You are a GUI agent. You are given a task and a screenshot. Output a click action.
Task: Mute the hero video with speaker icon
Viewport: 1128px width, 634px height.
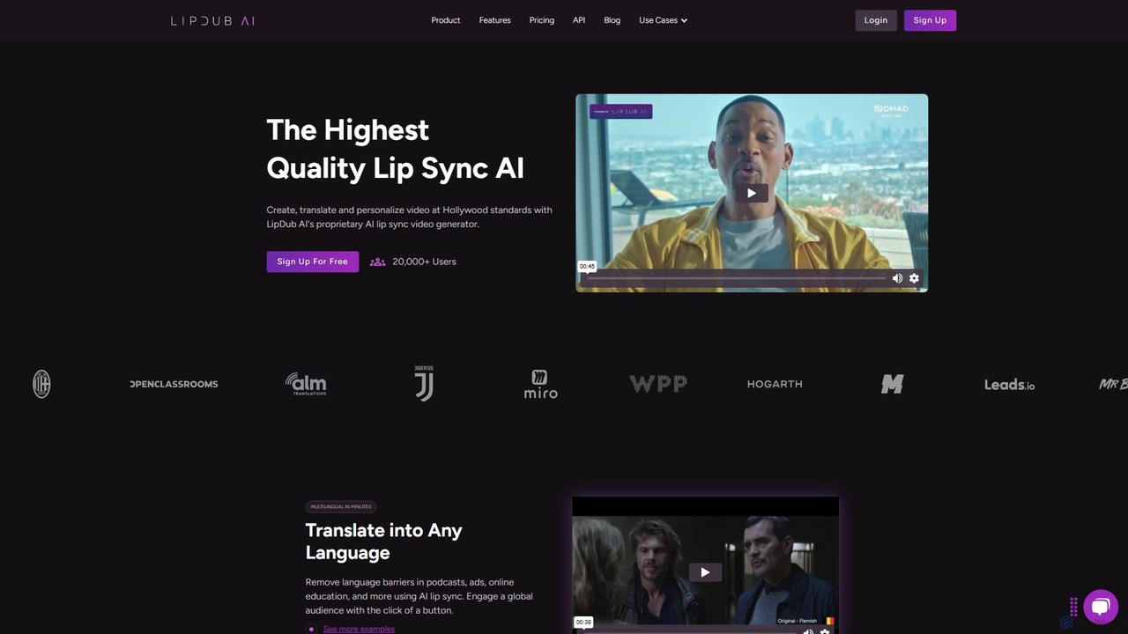coord(897,278)
